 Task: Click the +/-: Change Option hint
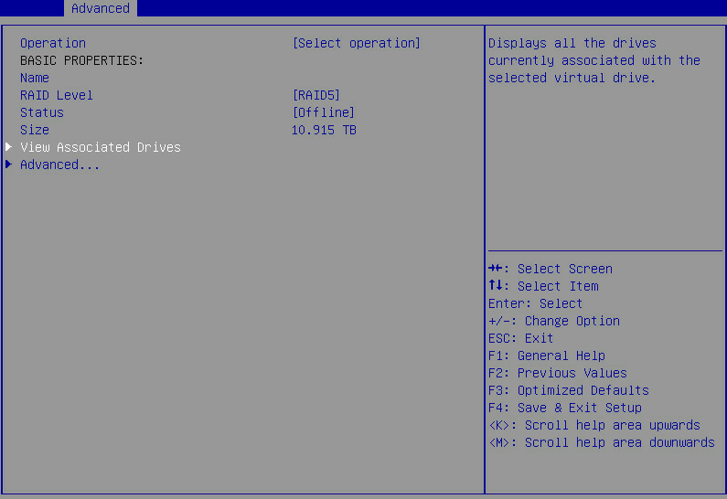[554, 321]
